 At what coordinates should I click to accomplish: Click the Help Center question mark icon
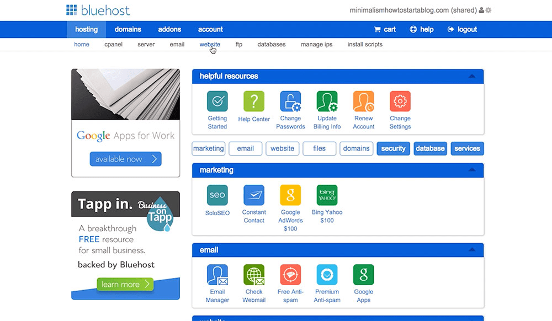pyautogui.click(x=254, y=102)
